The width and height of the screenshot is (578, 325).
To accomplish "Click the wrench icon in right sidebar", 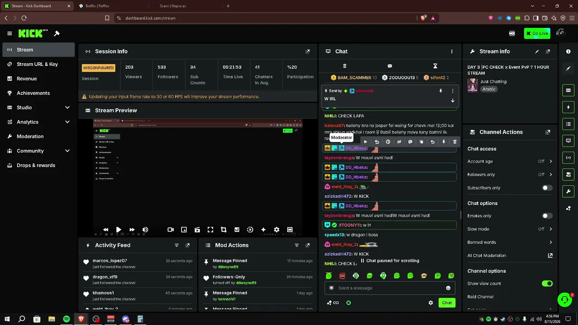I will (569, 191).
